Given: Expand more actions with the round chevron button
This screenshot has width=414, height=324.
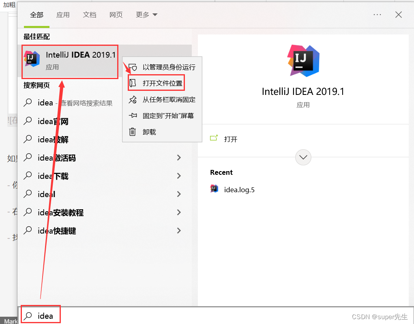Looking at the screenshot, I should pyautogui.click(x=303, y=157).
